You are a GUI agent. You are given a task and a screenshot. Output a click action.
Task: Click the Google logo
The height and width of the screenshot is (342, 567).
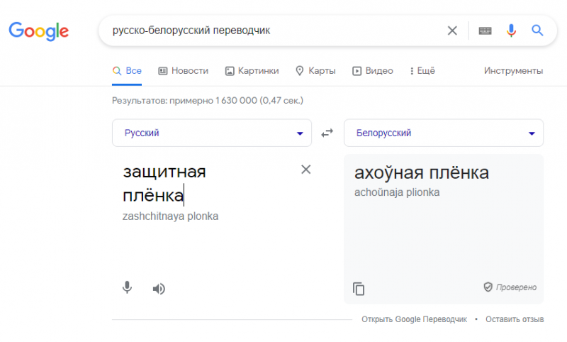tap(39, 31)
